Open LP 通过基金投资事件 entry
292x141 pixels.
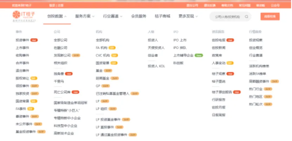pos(111,135)
